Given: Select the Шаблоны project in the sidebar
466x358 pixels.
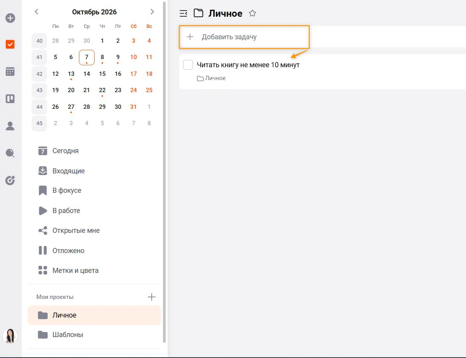Looking at the screenshot, I should [94, 335].
